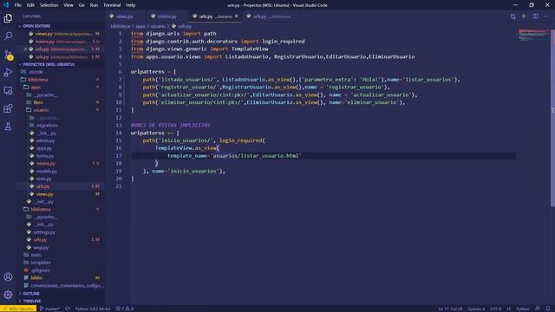Change the Python language mode in status bar

pos(522,309)
